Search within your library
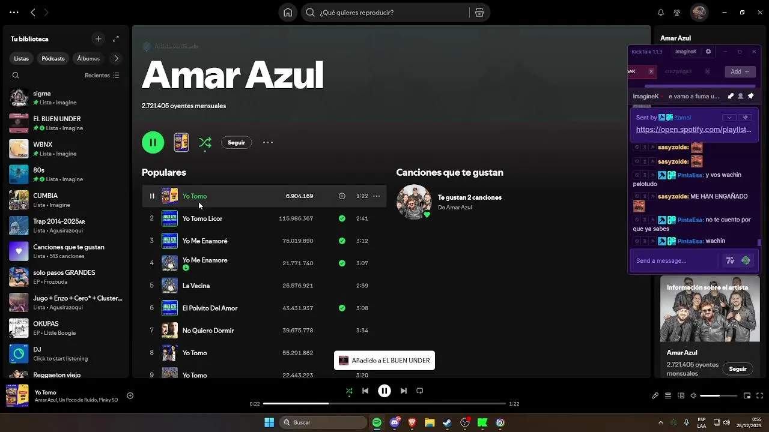This screenshot has width=769, height=432. point(16,76)
